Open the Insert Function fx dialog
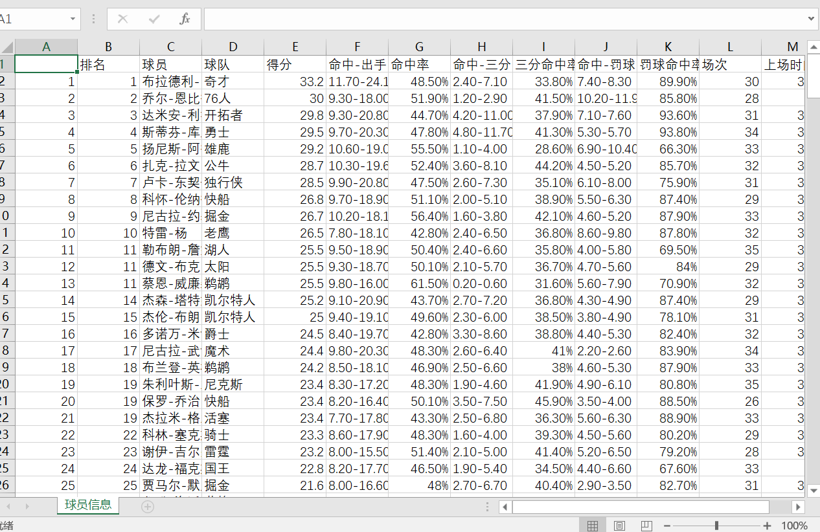Screen dimensions: 820x532 click(x=185, y=19)
